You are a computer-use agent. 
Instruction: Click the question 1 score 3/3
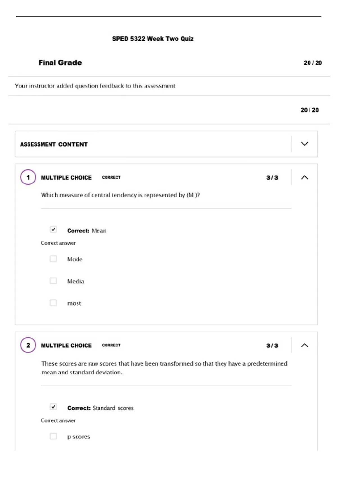click(272, 178)
